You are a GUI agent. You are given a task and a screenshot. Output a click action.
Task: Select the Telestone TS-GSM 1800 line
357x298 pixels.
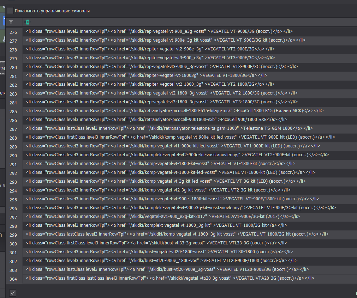pos(190,128)
